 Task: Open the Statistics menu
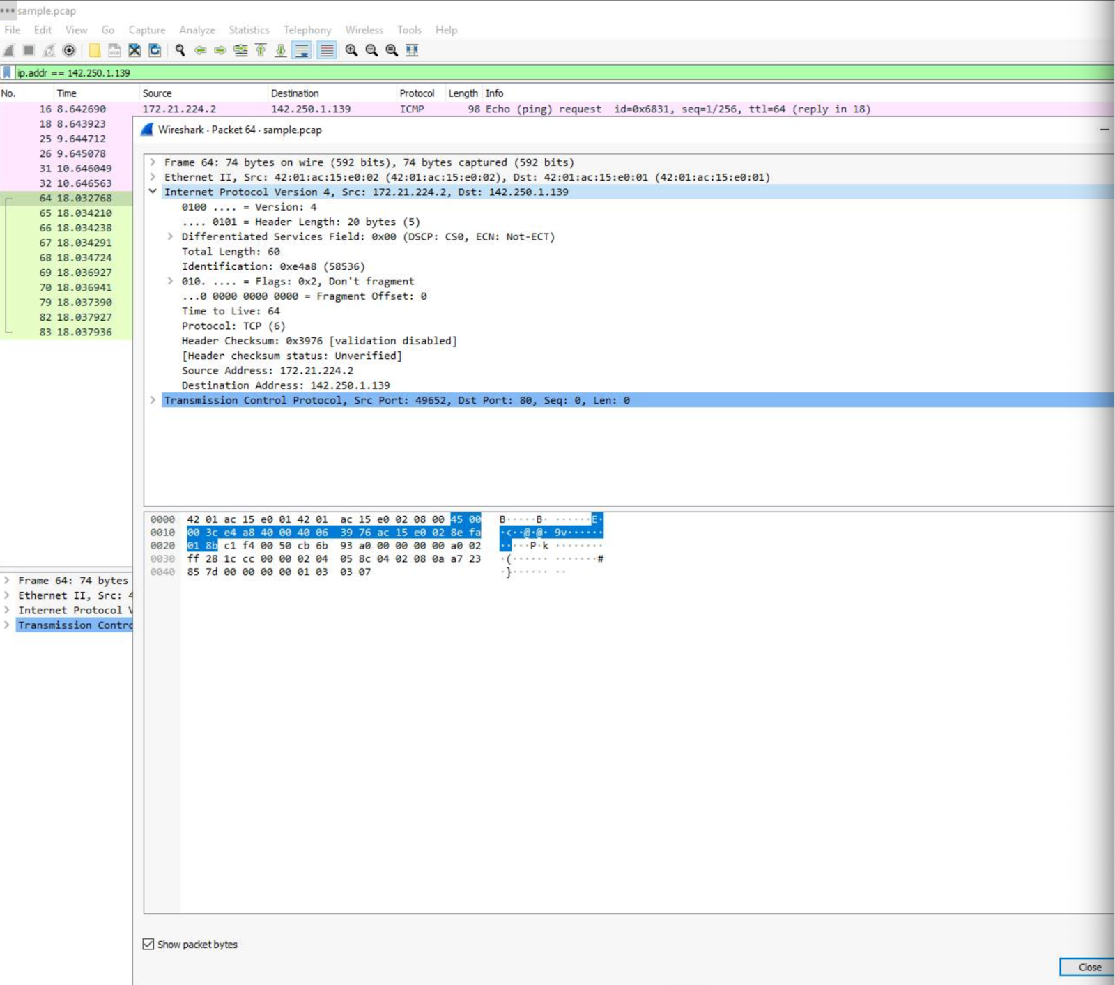tap(249, 30)
